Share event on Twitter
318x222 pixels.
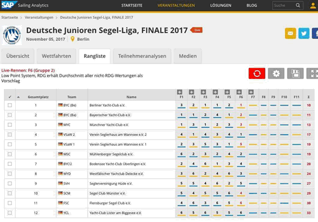coord(304,34)
